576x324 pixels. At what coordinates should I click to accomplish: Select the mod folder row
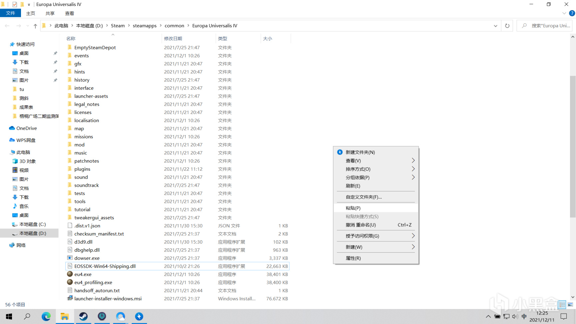pyautogui.click(x=177, y=145)
